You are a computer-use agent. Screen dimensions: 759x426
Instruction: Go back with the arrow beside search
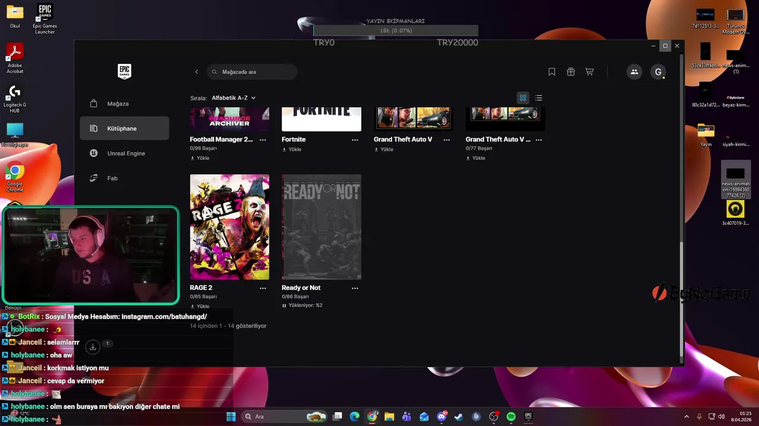197,72
